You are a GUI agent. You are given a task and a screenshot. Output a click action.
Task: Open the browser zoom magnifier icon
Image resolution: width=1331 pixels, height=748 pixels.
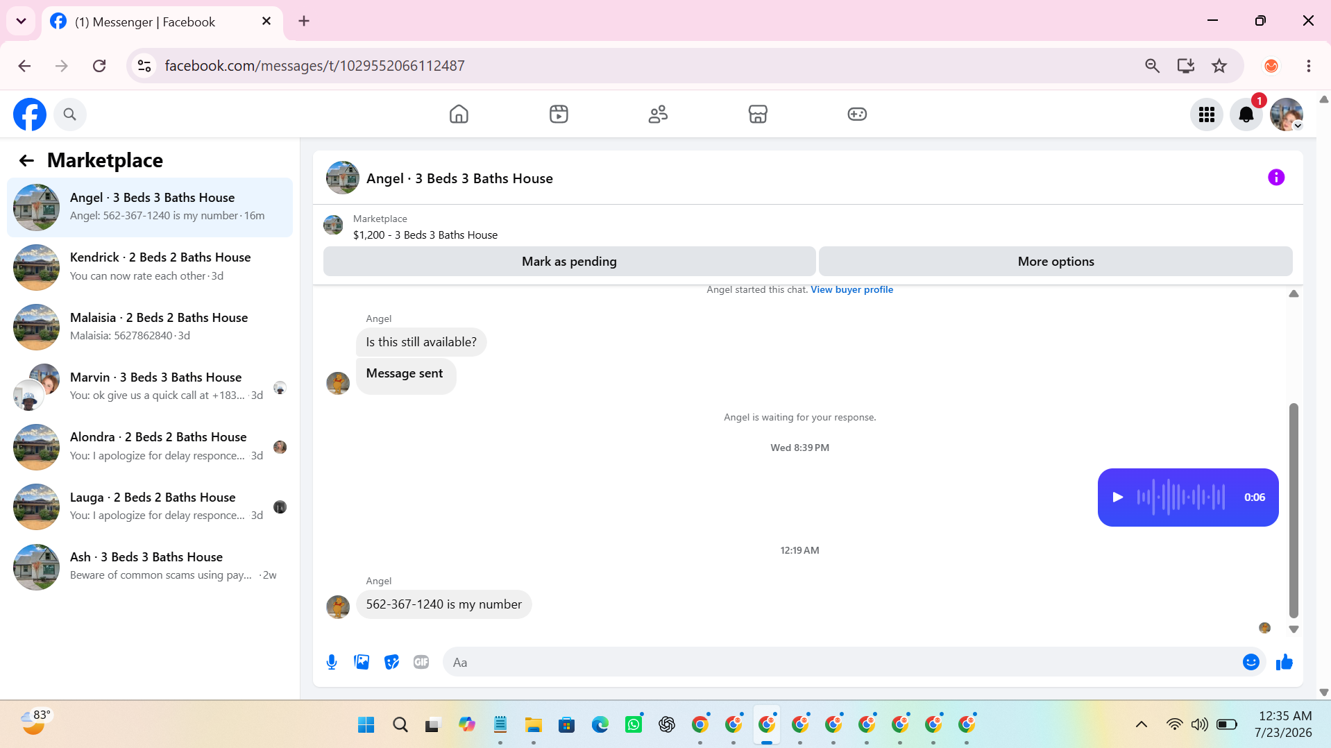click(x=1152, y=66)
